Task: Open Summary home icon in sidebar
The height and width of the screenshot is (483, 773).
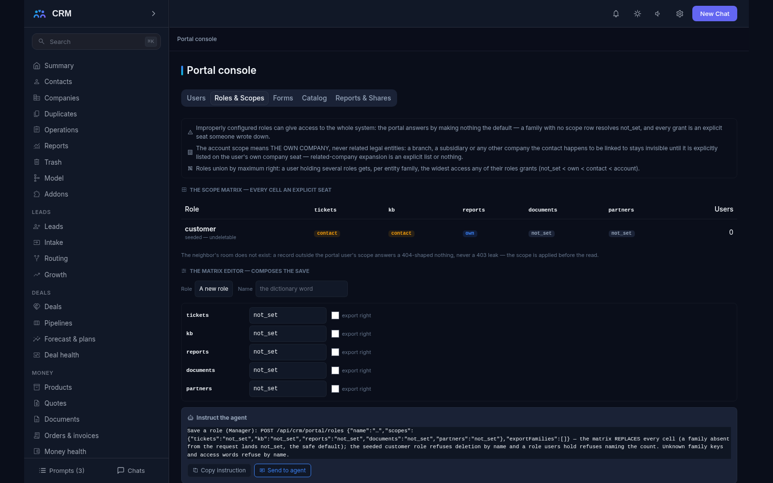Action: pyautogui.click(x=37, y=66)
